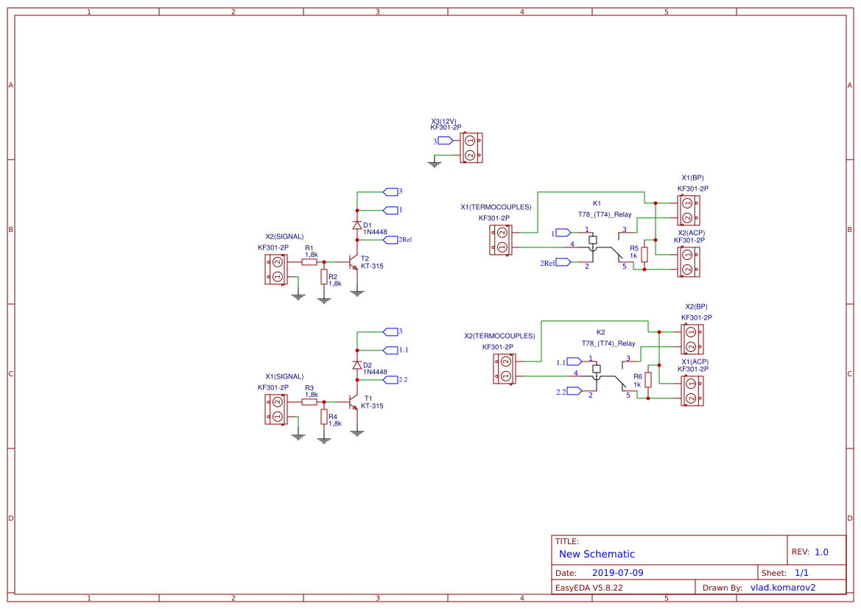This screenshot has height=609, width=861.
Task: Click the ground symbol under X3(12V)
Action: (x=435, y=163)
